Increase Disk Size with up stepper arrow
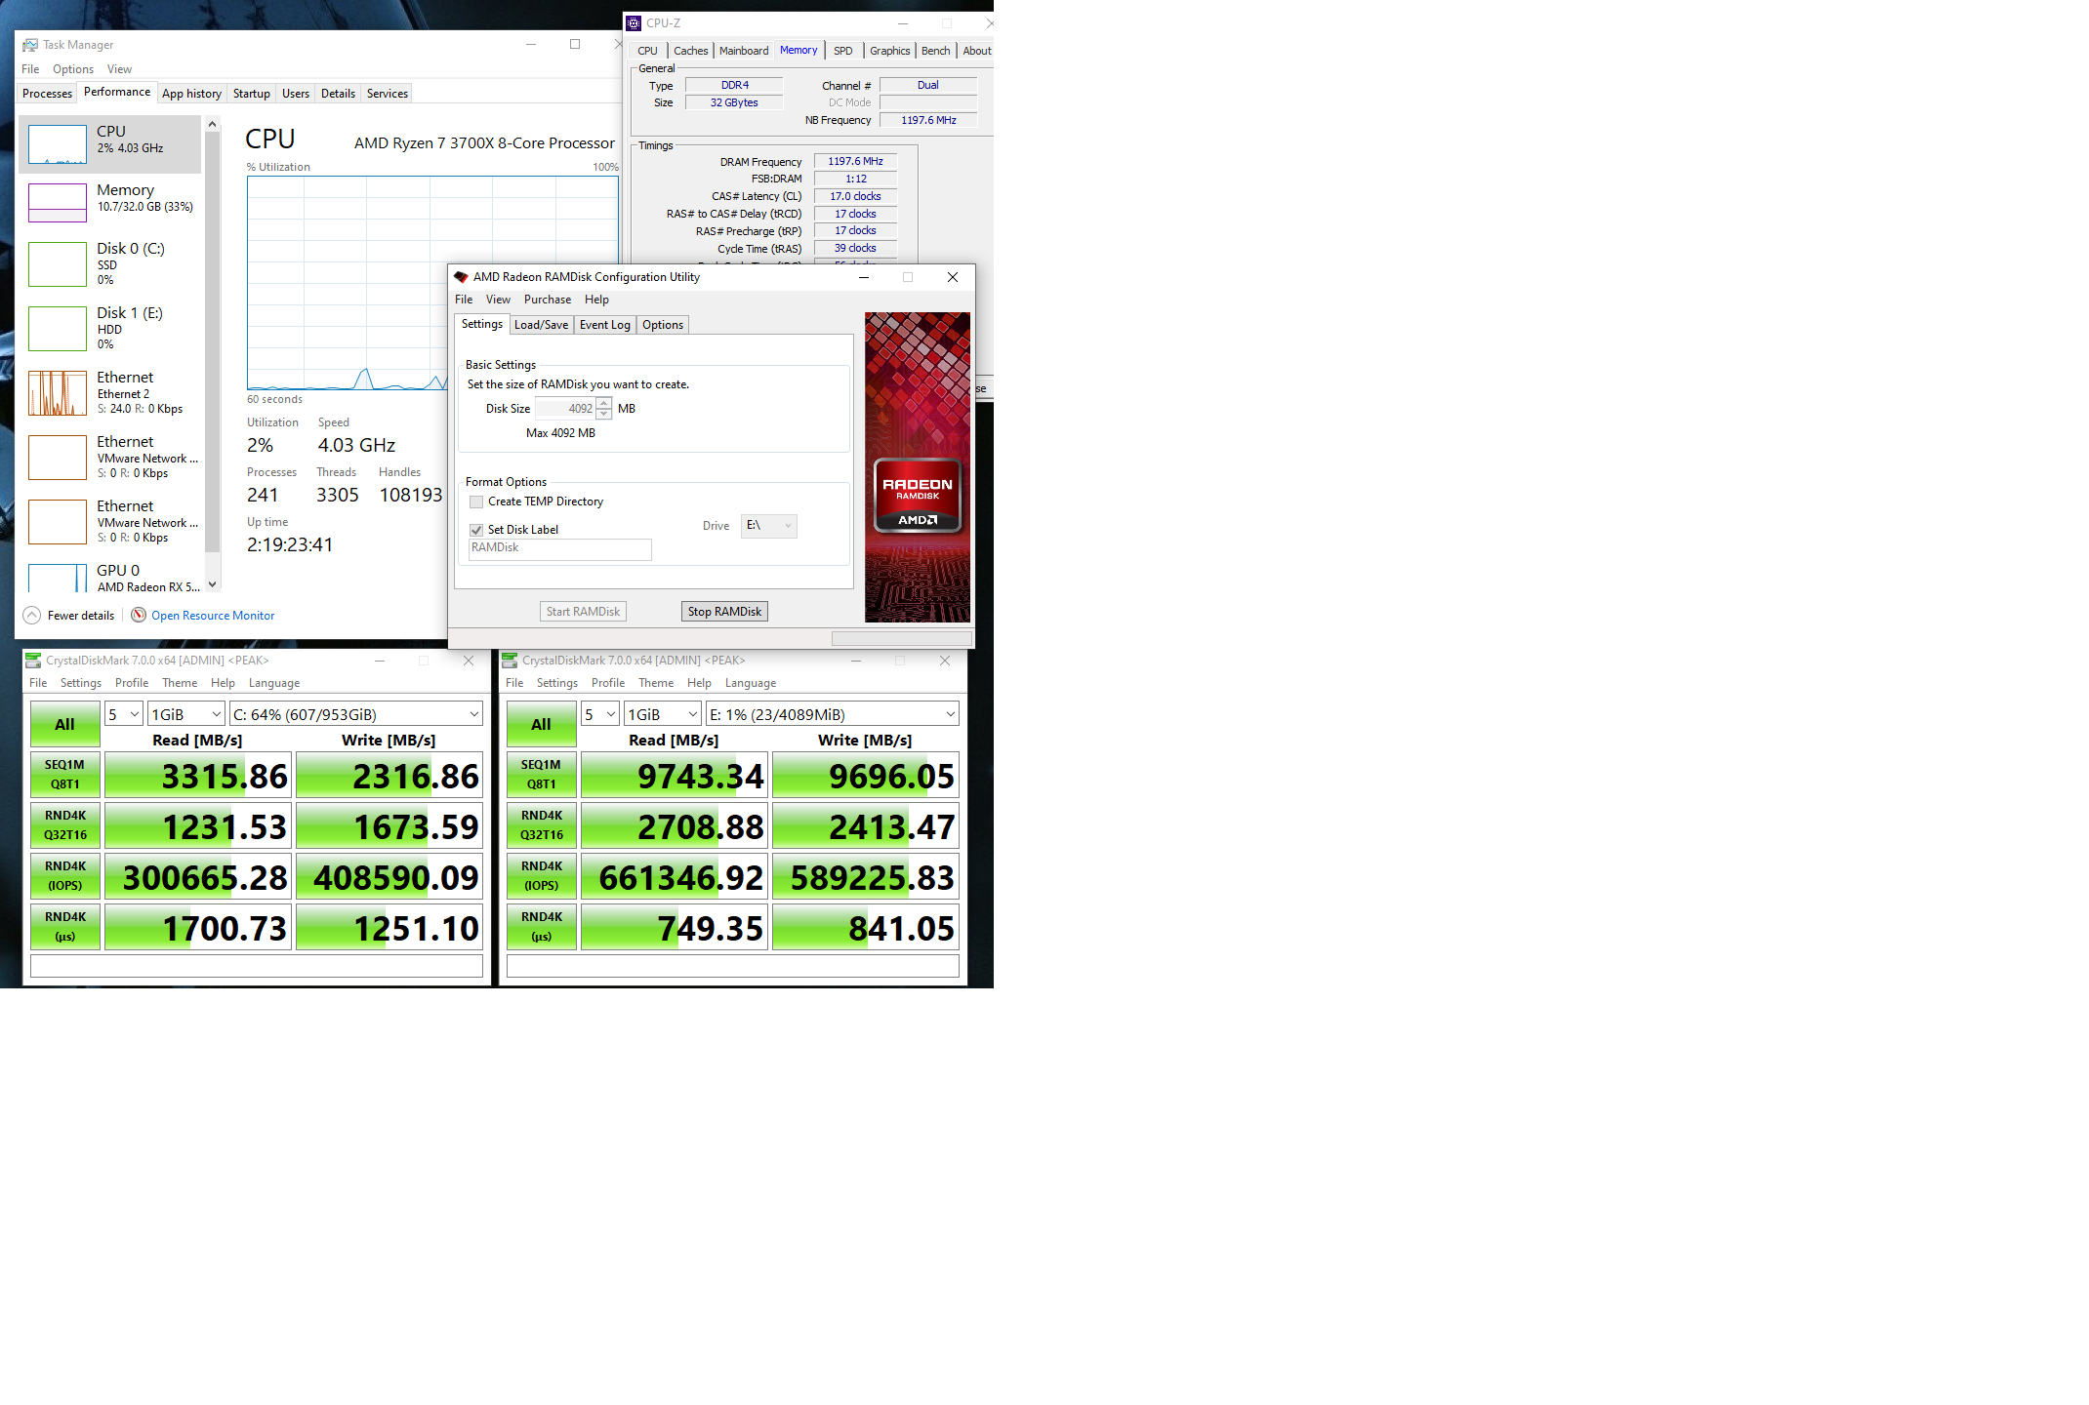Screen dimensions: 2089x1405 [x=604, y=403]
